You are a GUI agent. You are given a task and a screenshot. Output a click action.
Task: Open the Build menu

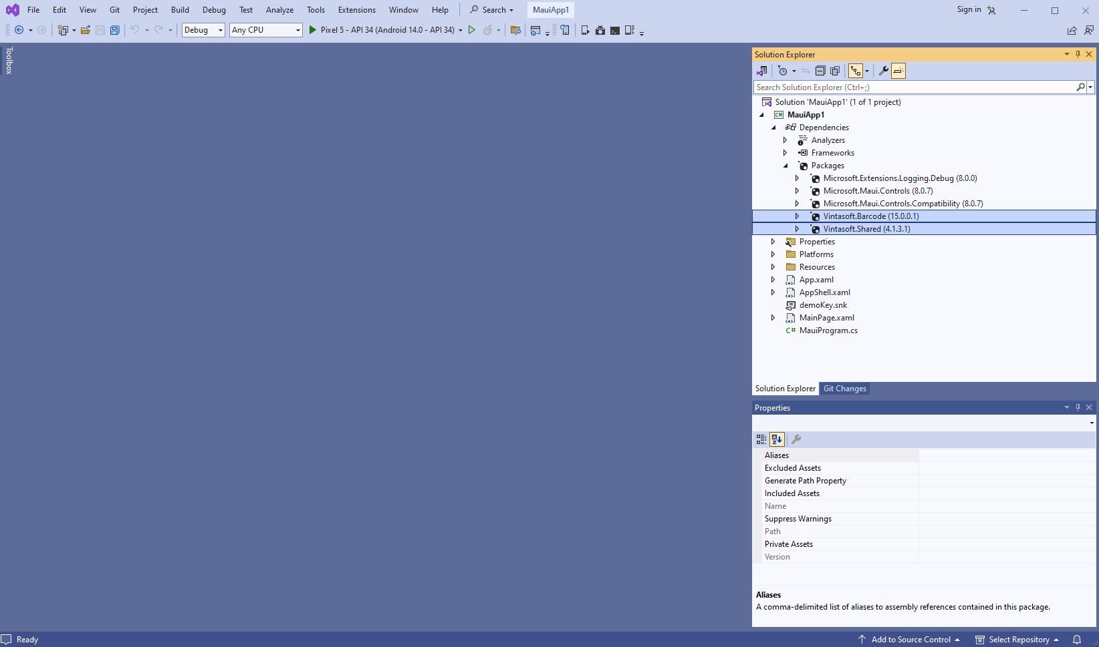pyautogui.click(x=180, y=10)
